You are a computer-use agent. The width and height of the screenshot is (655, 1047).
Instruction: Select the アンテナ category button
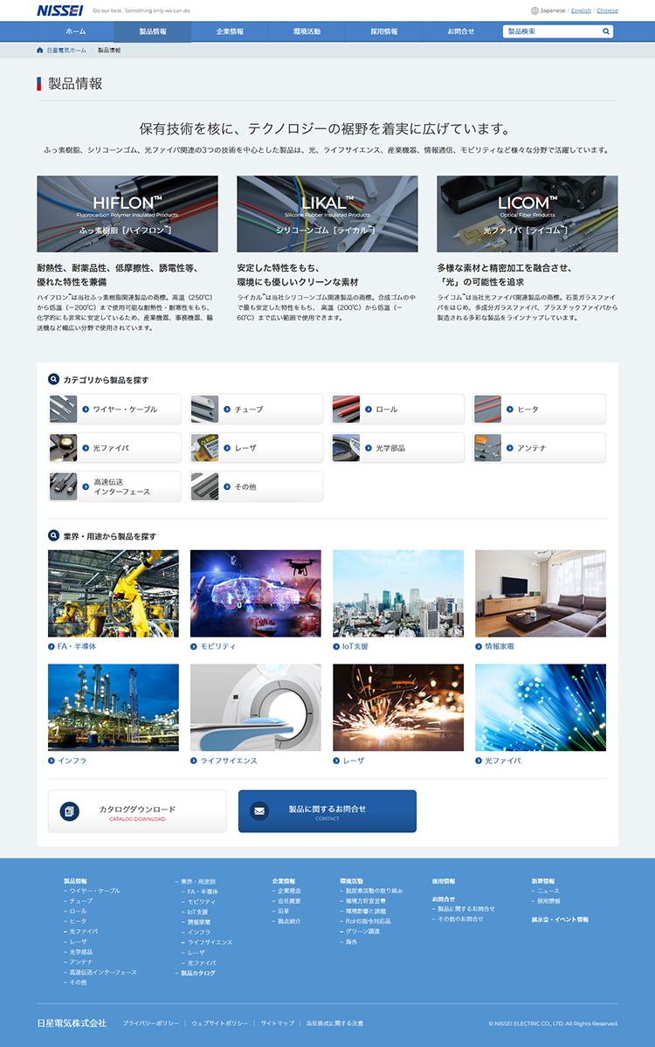pos(540,448)
